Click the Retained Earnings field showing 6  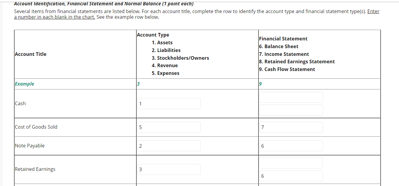tap(291, 176)
